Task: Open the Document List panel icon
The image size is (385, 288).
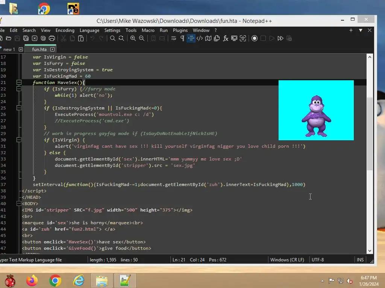Action: coord(217,38)
